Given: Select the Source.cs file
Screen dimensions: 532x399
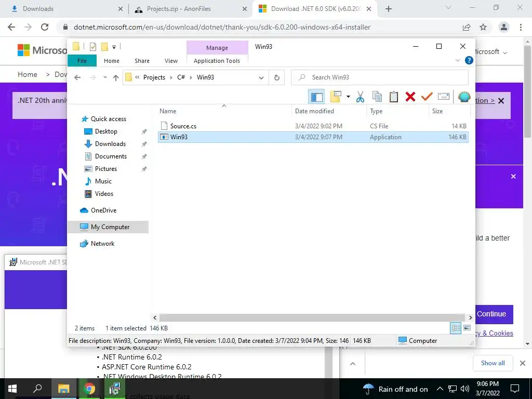Looking at the screenshot, I should tap(313, 126).
